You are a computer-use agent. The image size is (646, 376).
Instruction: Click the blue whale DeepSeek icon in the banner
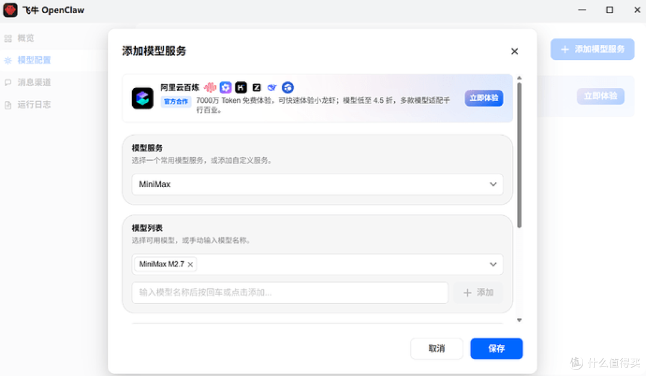pos(272,87)
